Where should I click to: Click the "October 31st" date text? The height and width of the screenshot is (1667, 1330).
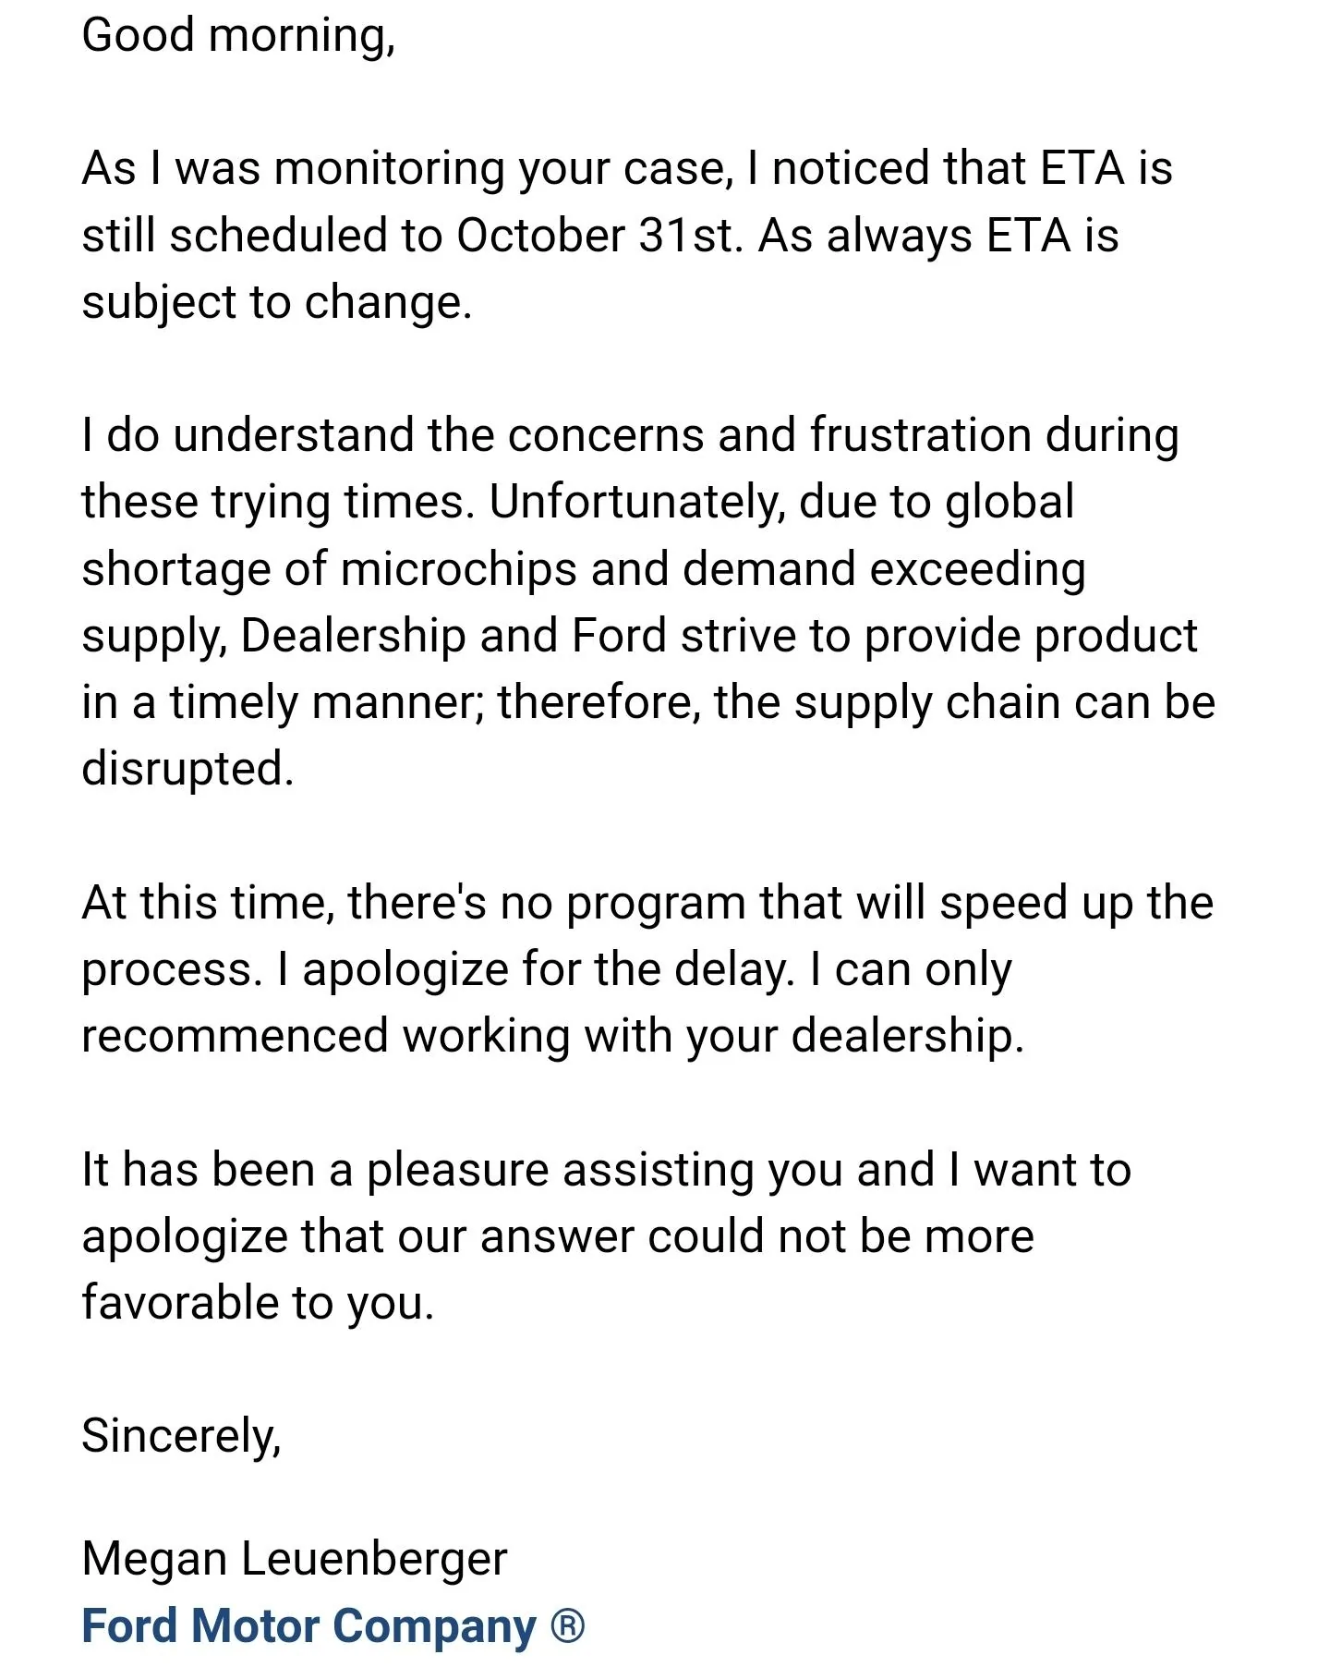click(x=597, y=236)
